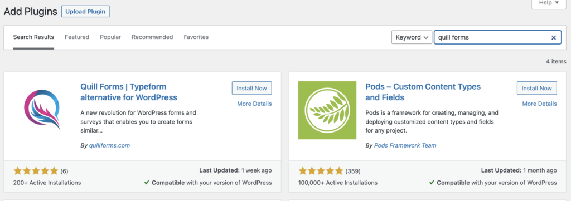Click 'Last Updated: 1 month ago' text

pos(519,170)
